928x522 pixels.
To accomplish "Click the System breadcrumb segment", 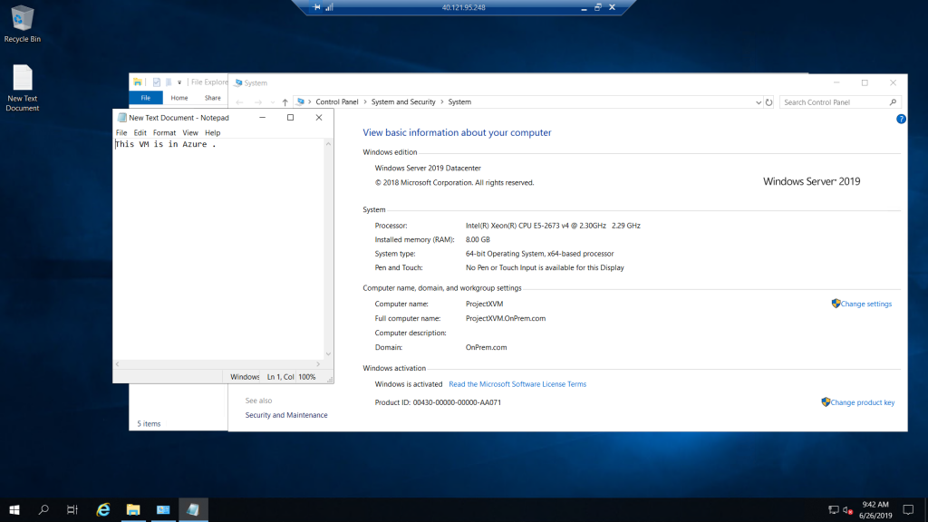I will point(459,101).
